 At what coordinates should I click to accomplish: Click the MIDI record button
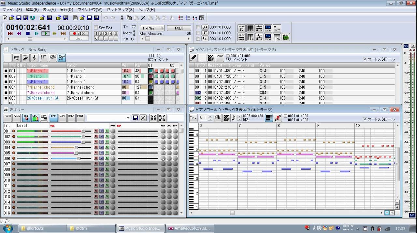tap(79, 33)
